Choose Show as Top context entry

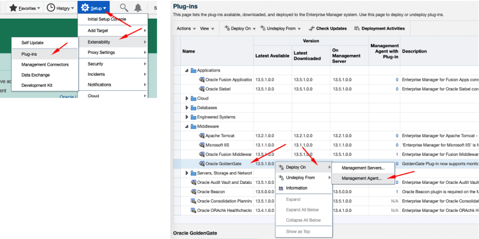click(304, 232)
